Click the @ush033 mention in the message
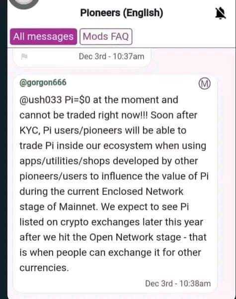 pyautogui.click(x=41, y=100)
